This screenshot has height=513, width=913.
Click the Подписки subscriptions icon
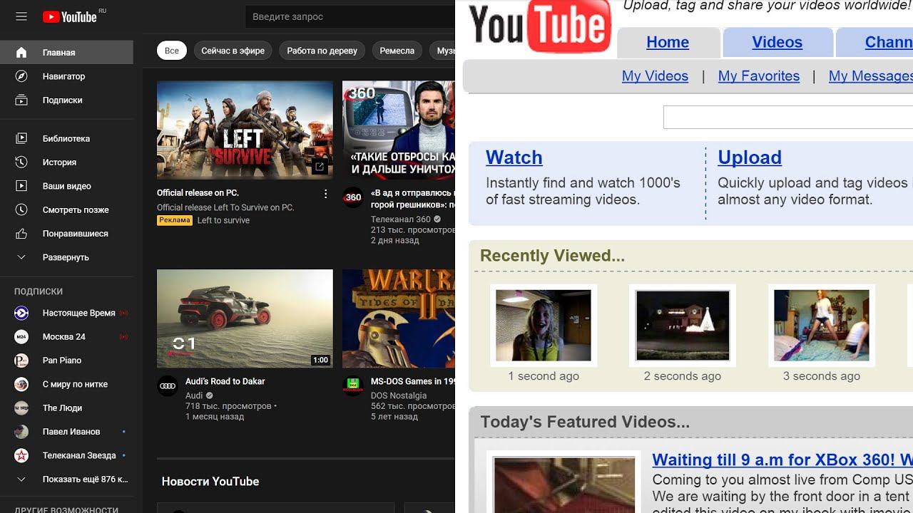tap(21, 100)
